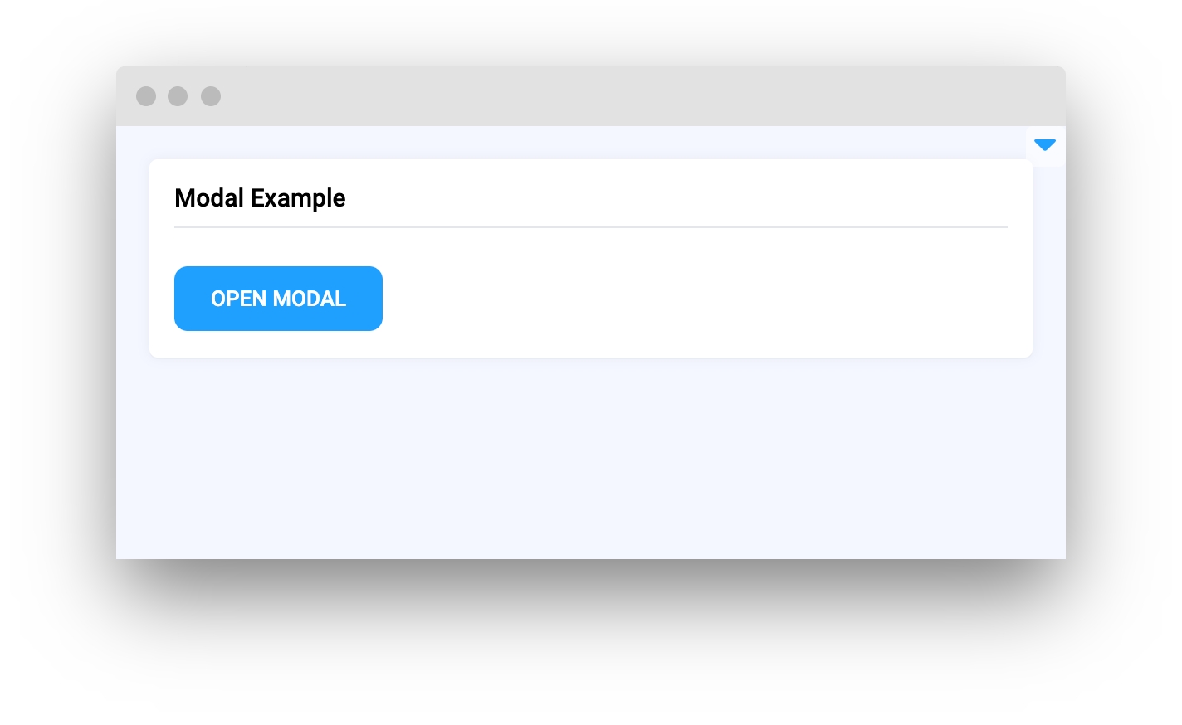Screen dimensions: 1182x725
Task: Click the empty light-blue area below the card
Action: tap(590, 458)
